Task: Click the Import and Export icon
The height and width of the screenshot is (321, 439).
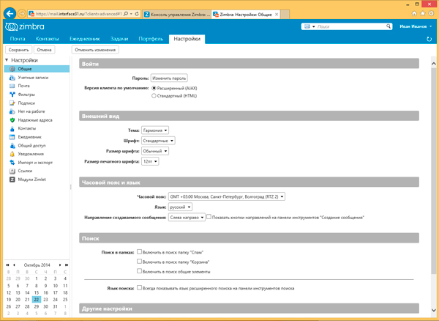Action: click(12, 162)
